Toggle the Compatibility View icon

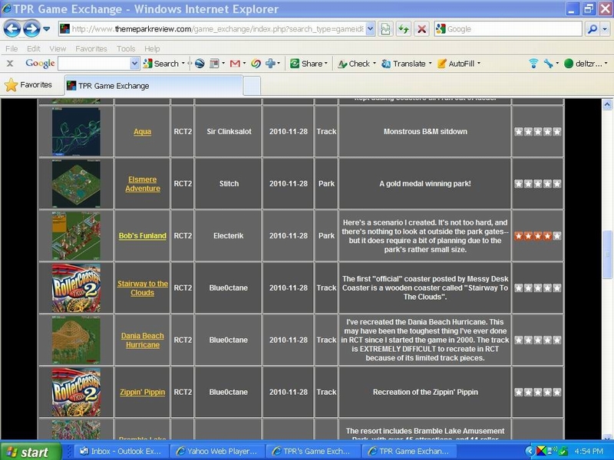(x=385, y=28)
